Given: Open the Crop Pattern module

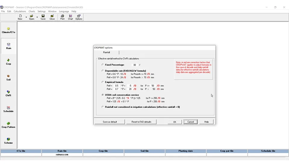Looking at the screenshot, I should 8,125.
